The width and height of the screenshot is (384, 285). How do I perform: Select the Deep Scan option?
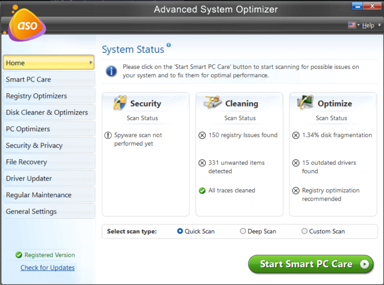pos(243,231)
